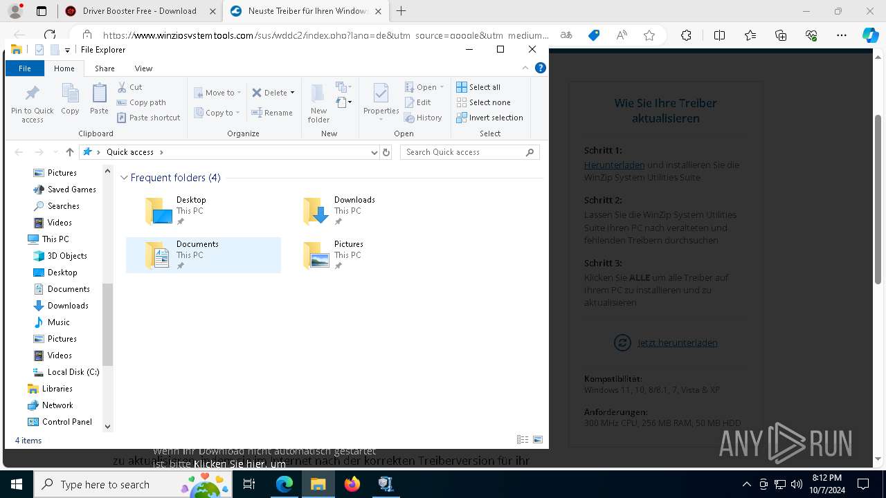Minimize the ribbon with the chevron
The width and height of the screenshot is (886, 498).
click(x=525, y=68)
